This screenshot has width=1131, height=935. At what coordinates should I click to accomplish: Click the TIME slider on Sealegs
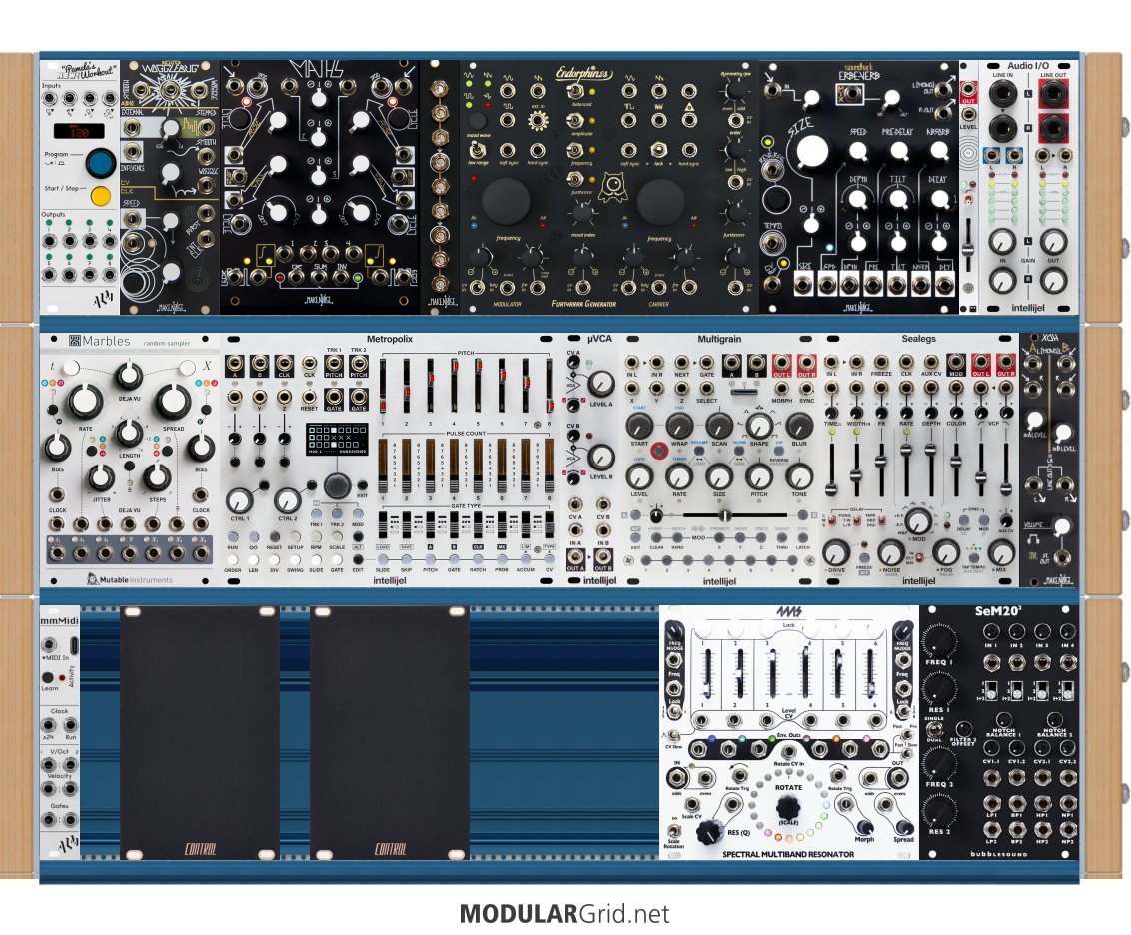[832, 470]
